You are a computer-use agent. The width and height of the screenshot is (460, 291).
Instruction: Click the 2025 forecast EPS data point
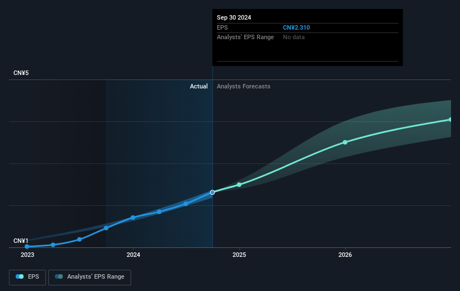pyautogui.click(x=239, y=185)
